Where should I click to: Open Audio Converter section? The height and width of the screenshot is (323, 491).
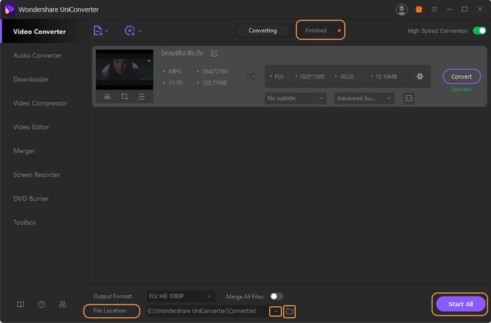point(38,55)
